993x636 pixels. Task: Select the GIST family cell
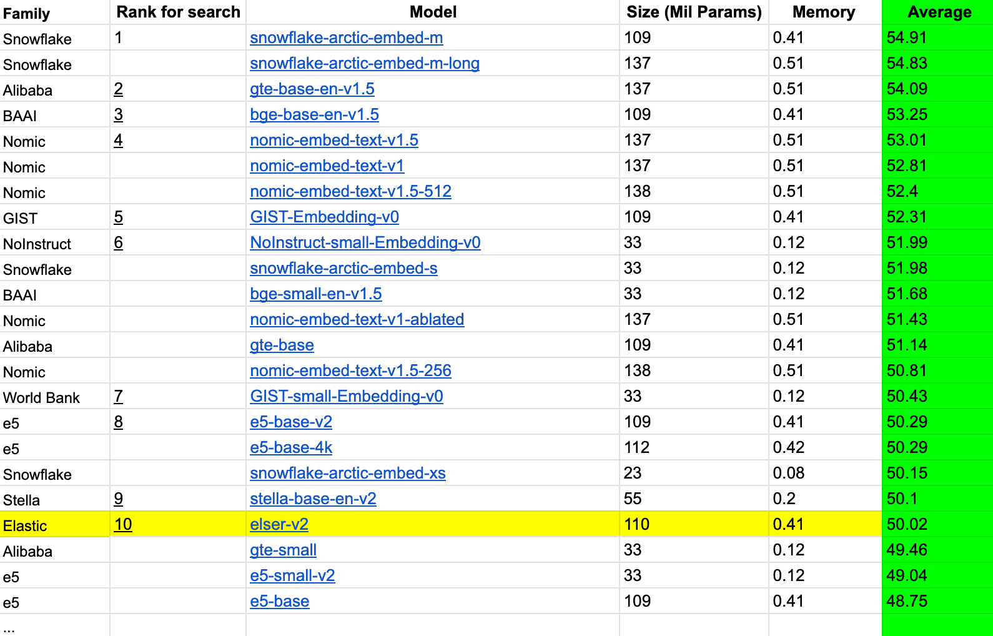click(x=55, y=217)
